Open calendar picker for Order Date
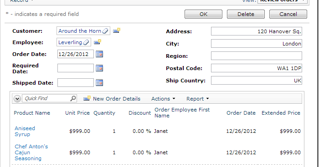 coord(99,54)
